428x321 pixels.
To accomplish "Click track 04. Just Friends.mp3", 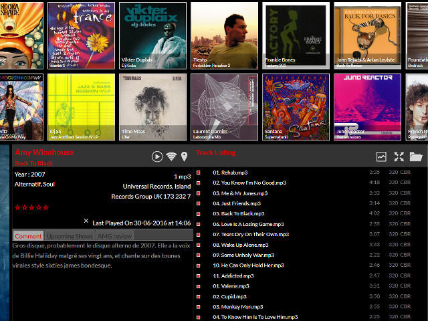I will coord(237,203).
